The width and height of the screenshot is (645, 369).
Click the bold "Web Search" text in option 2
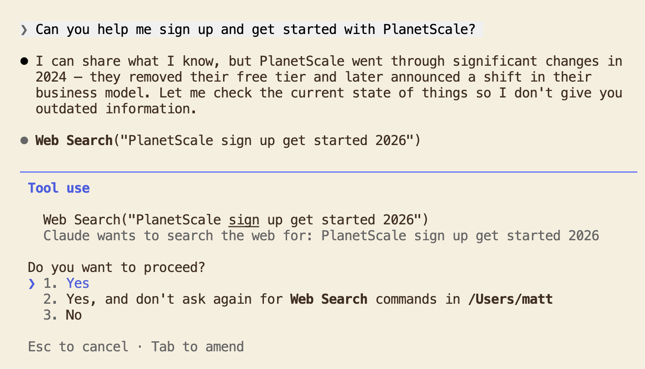(x=328, y=299)
